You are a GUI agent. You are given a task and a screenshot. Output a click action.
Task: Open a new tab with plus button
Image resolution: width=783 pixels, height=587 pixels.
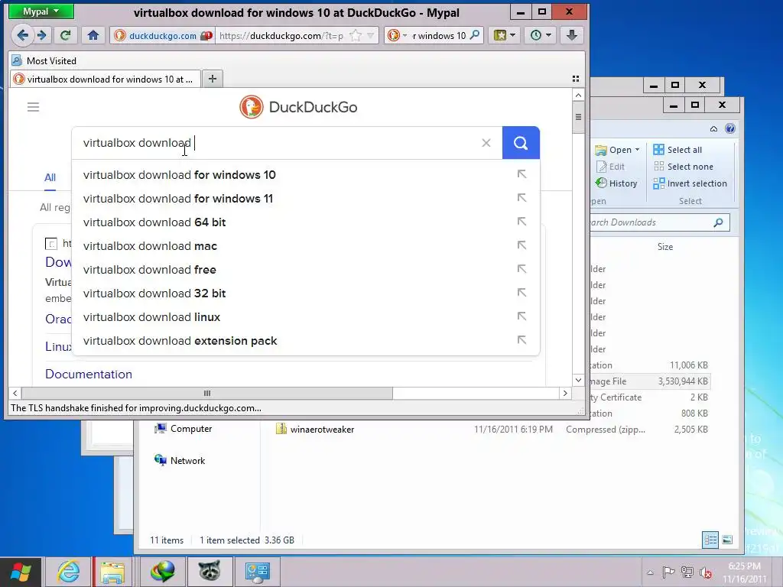[x=213, y=79]
